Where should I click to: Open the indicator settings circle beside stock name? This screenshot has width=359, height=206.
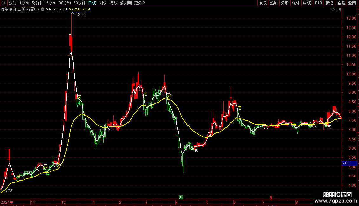click(43, 9)
